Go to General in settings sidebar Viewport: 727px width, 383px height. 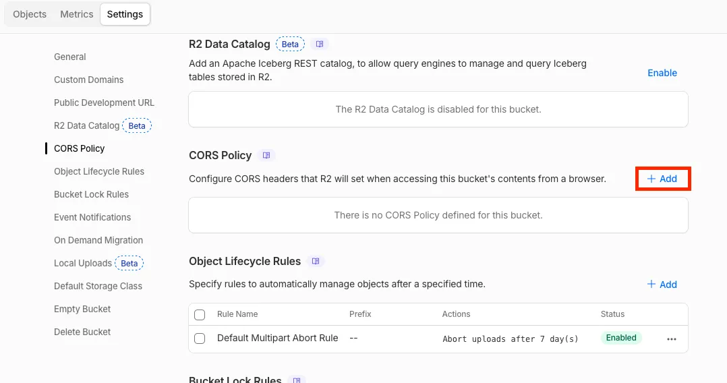70,57
